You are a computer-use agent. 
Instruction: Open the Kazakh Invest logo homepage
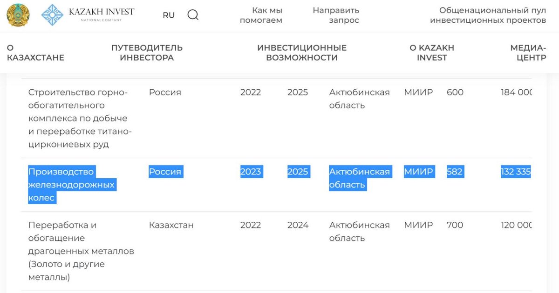tap(88, 15)
